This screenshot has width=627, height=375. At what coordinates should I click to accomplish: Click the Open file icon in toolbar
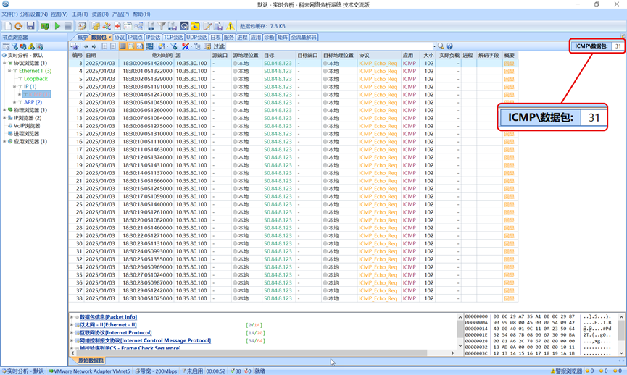pyautogui.click(x=19, y=26)
